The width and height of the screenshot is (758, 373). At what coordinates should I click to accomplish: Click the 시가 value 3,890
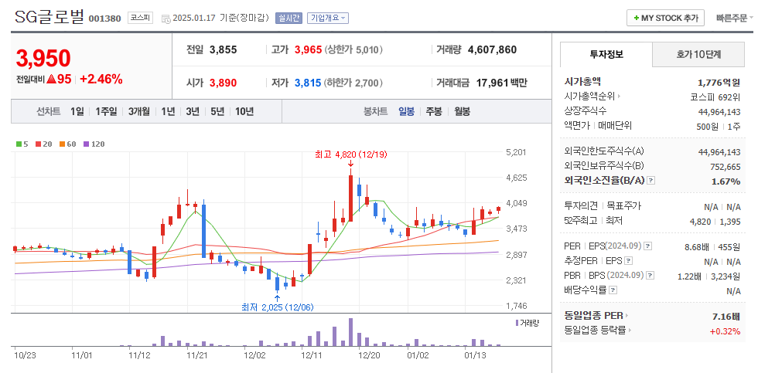pyautogui.click(x=224, y=83)
